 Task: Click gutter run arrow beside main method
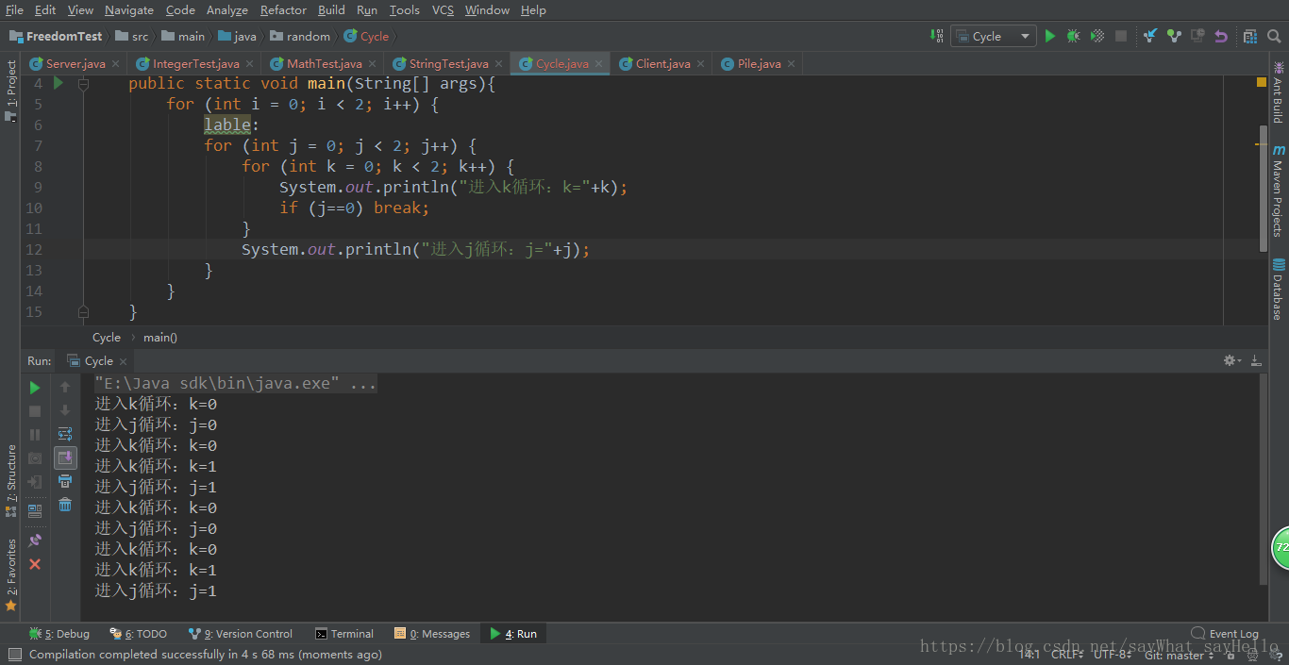coord(59,83)
